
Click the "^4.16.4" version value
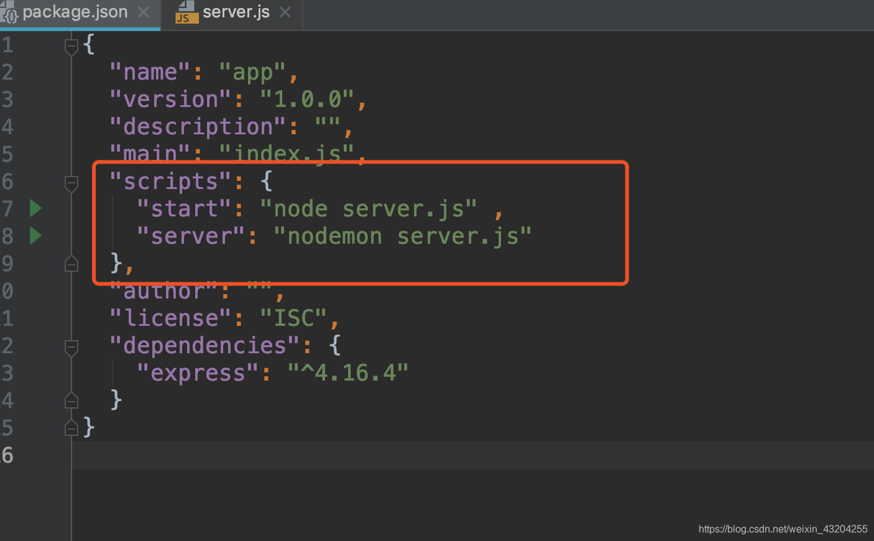[x=348, y=373]
